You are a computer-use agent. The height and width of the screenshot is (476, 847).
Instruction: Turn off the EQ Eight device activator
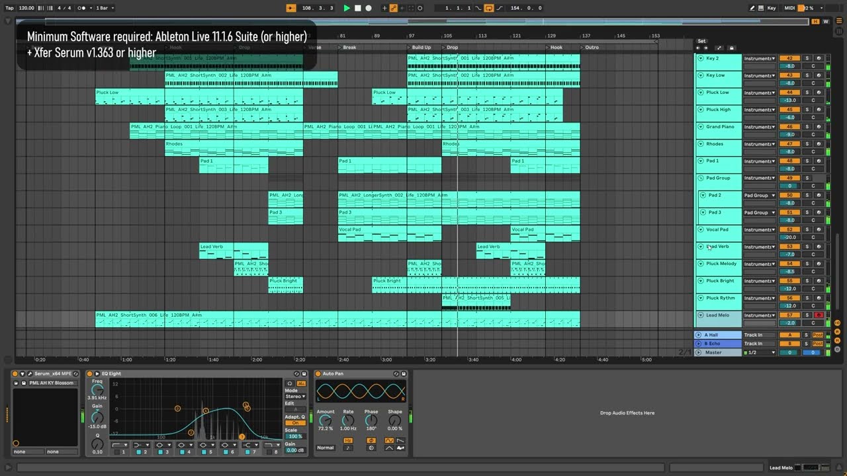point(89,374)
